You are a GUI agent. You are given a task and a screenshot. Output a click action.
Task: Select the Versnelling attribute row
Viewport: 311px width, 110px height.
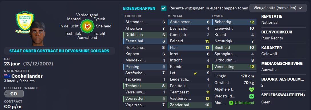[x=234, y=67]
